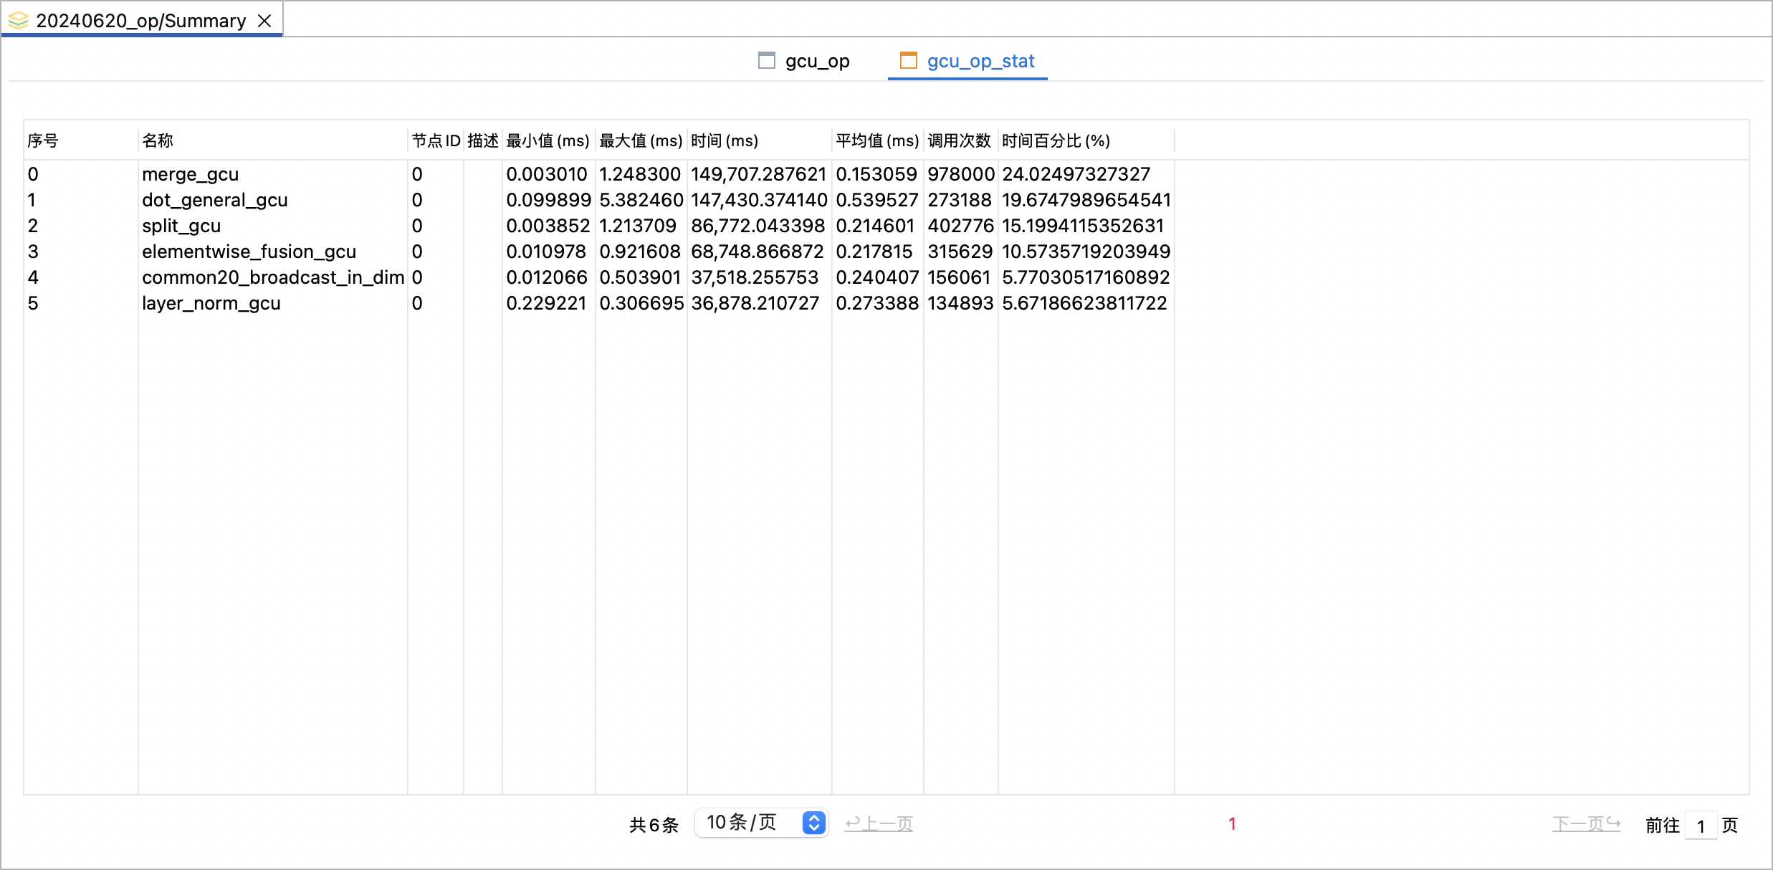Viewport: 1773px width, 870px height.
Task: Sort by 时间 (ms) column header
Action: pyautogui.click(x=725, y=140)
